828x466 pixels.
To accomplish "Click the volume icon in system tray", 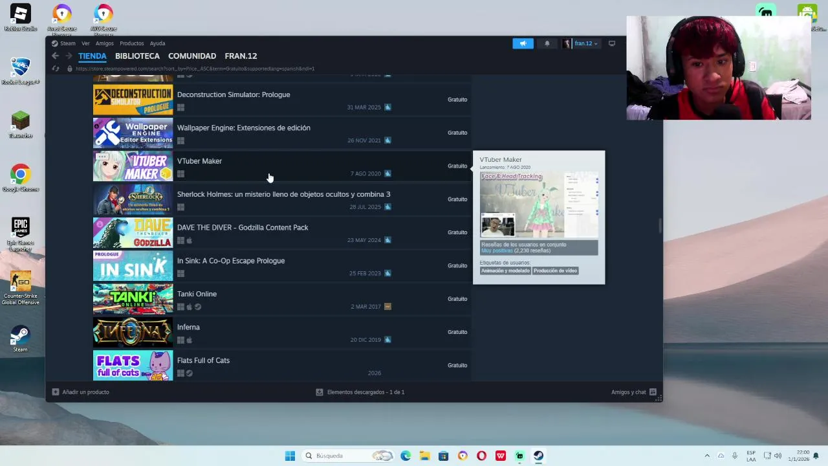I will pos(778,456).
